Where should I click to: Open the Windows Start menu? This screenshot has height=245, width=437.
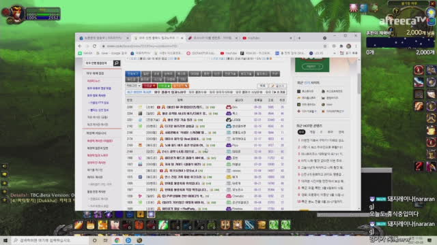5,240
